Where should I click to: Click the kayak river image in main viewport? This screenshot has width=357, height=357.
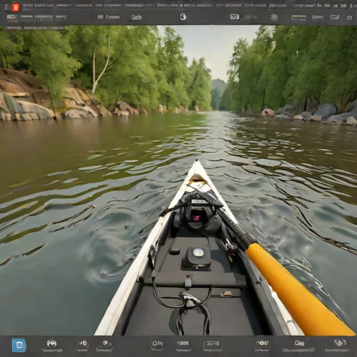pyautogui.click(x=178, y=180)
